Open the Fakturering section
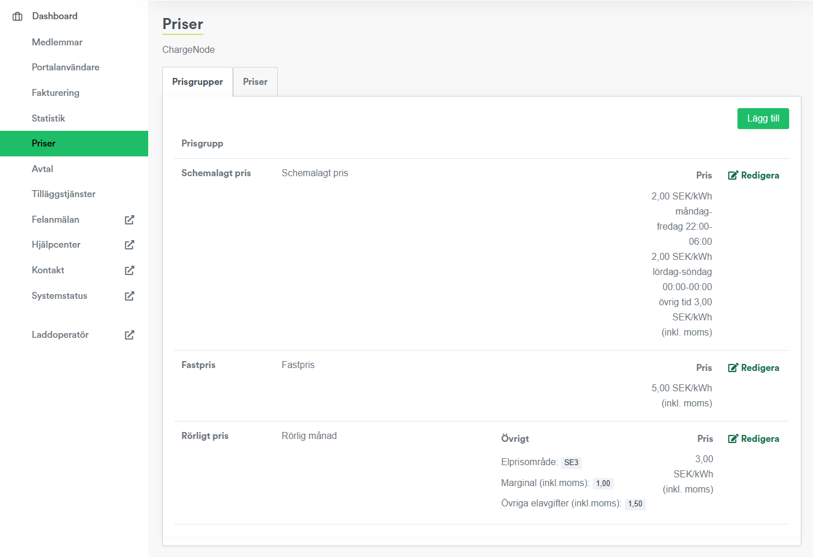The width and height of the screenshot is (813, 557). 56,93
